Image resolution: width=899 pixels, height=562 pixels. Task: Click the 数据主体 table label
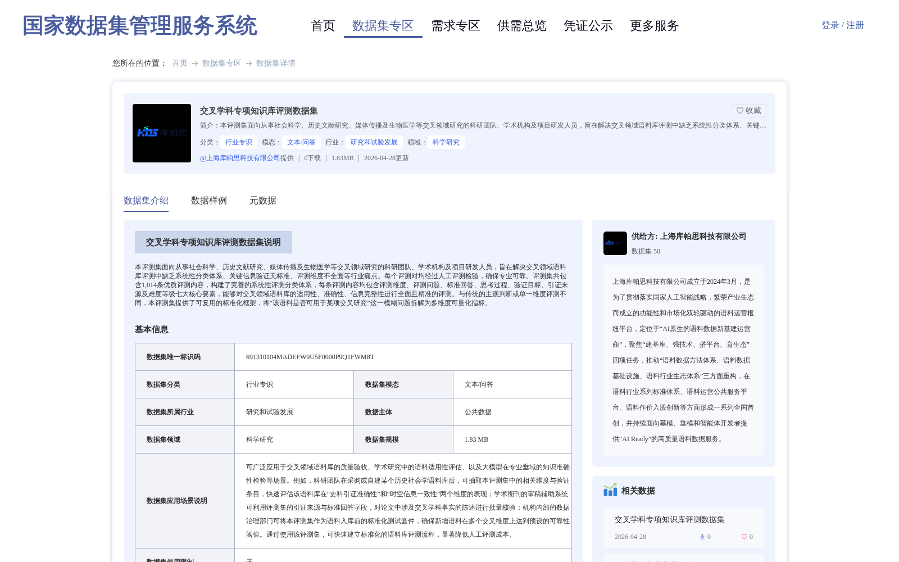379,412
